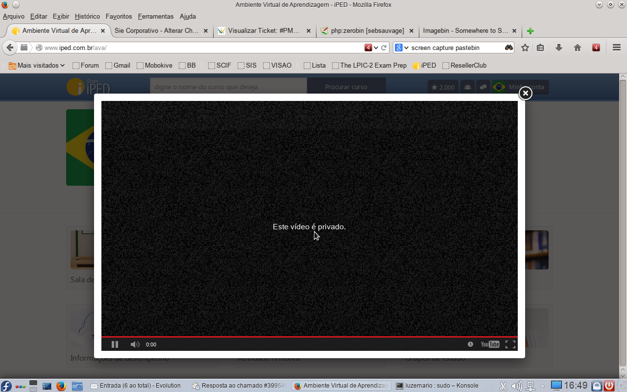Screen dimensions: 627x392
Task: Open Mobokive bookmark
Action: (154, 65)
